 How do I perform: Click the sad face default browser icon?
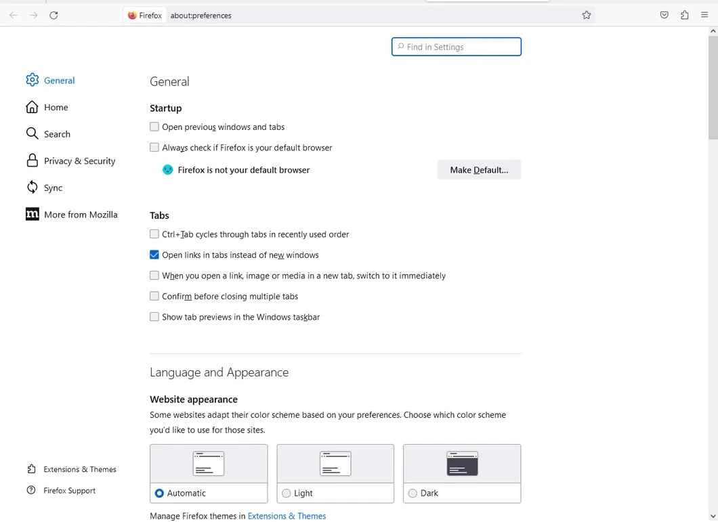coord(167,170)
